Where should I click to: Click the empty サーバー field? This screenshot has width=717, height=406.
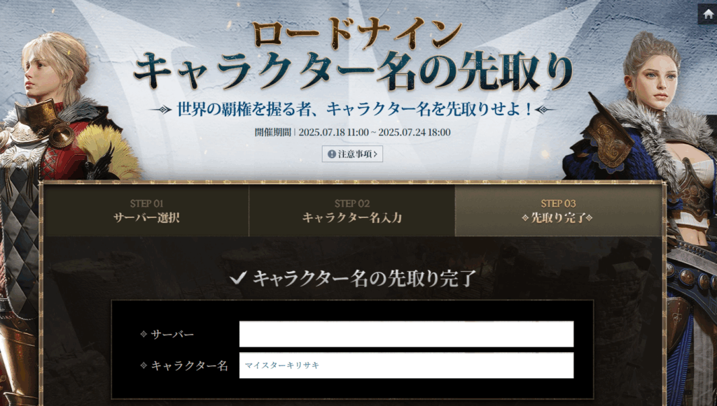click(406, 334)
